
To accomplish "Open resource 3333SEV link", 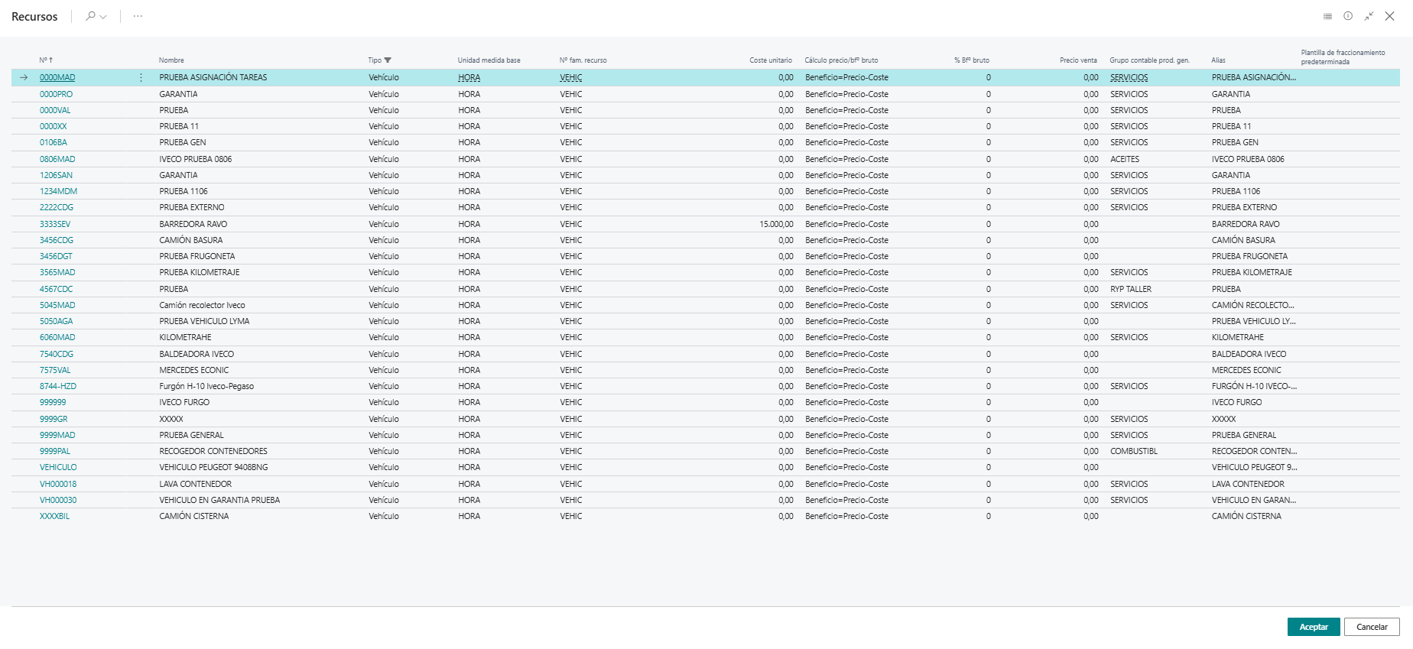I will click(x=55, y=224).
